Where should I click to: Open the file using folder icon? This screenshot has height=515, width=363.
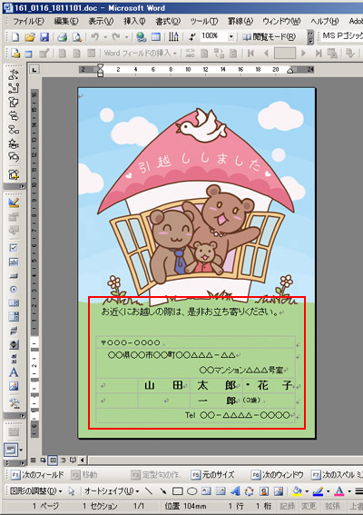[x=30, y=36]
